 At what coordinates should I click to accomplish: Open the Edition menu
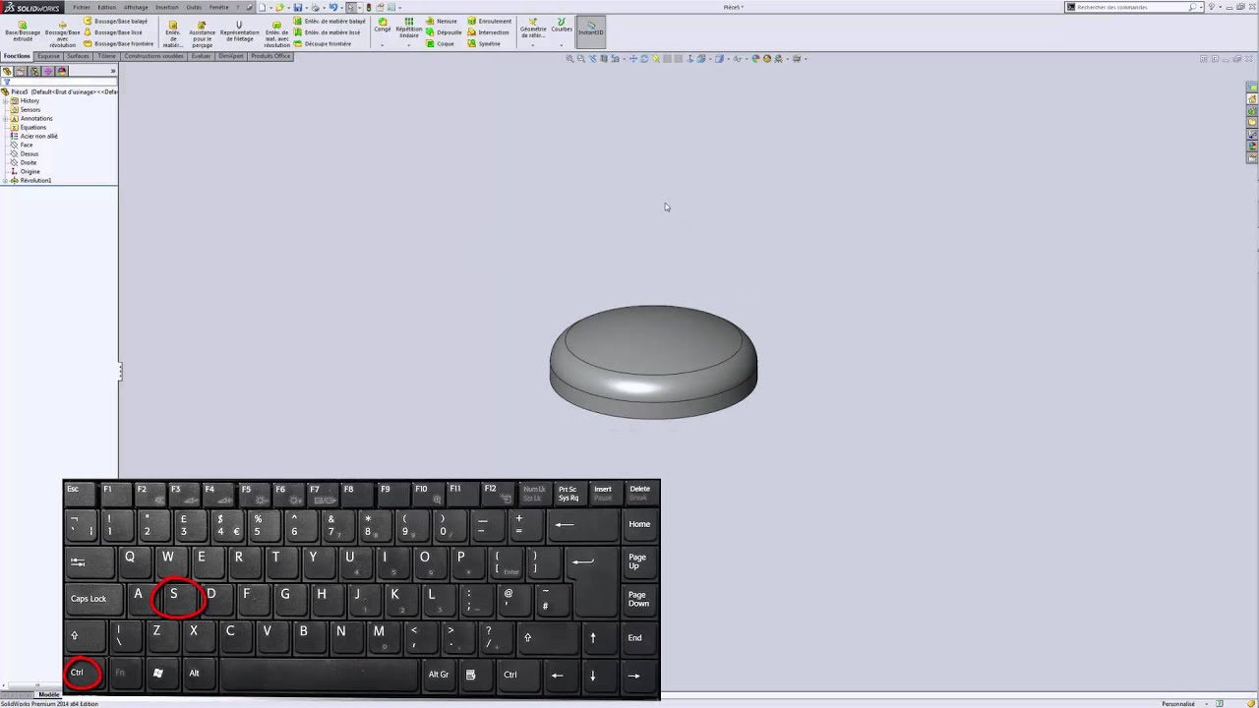tap(107, 7)
